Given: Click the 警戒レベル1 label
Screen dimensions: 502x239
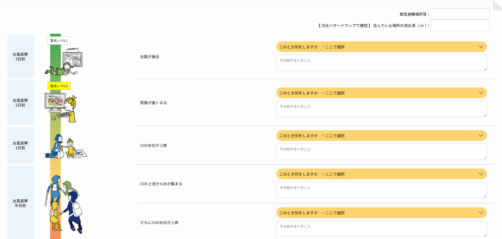Looking at the screenshot, I should pos(59,41).
